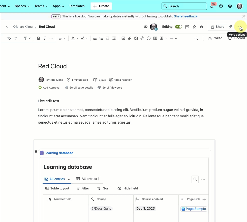Image resolution: width=247 pixels, height=222 pixels.
Task: Open the in-document search icon
Action: [196, 38]
